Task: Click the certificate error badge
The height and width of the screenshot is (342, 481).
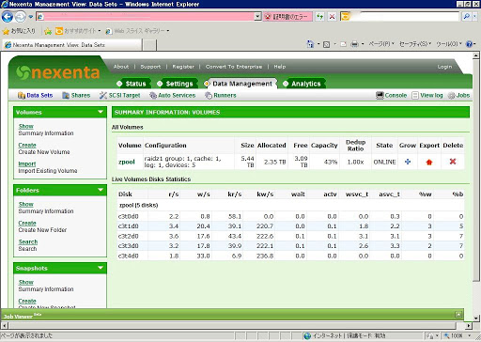Action: (x=287, y=16)
